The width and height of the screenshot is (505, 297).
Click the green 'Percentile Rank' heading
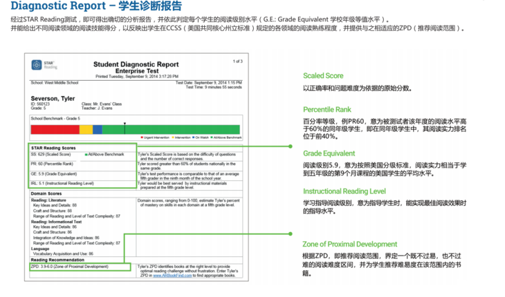327,110
